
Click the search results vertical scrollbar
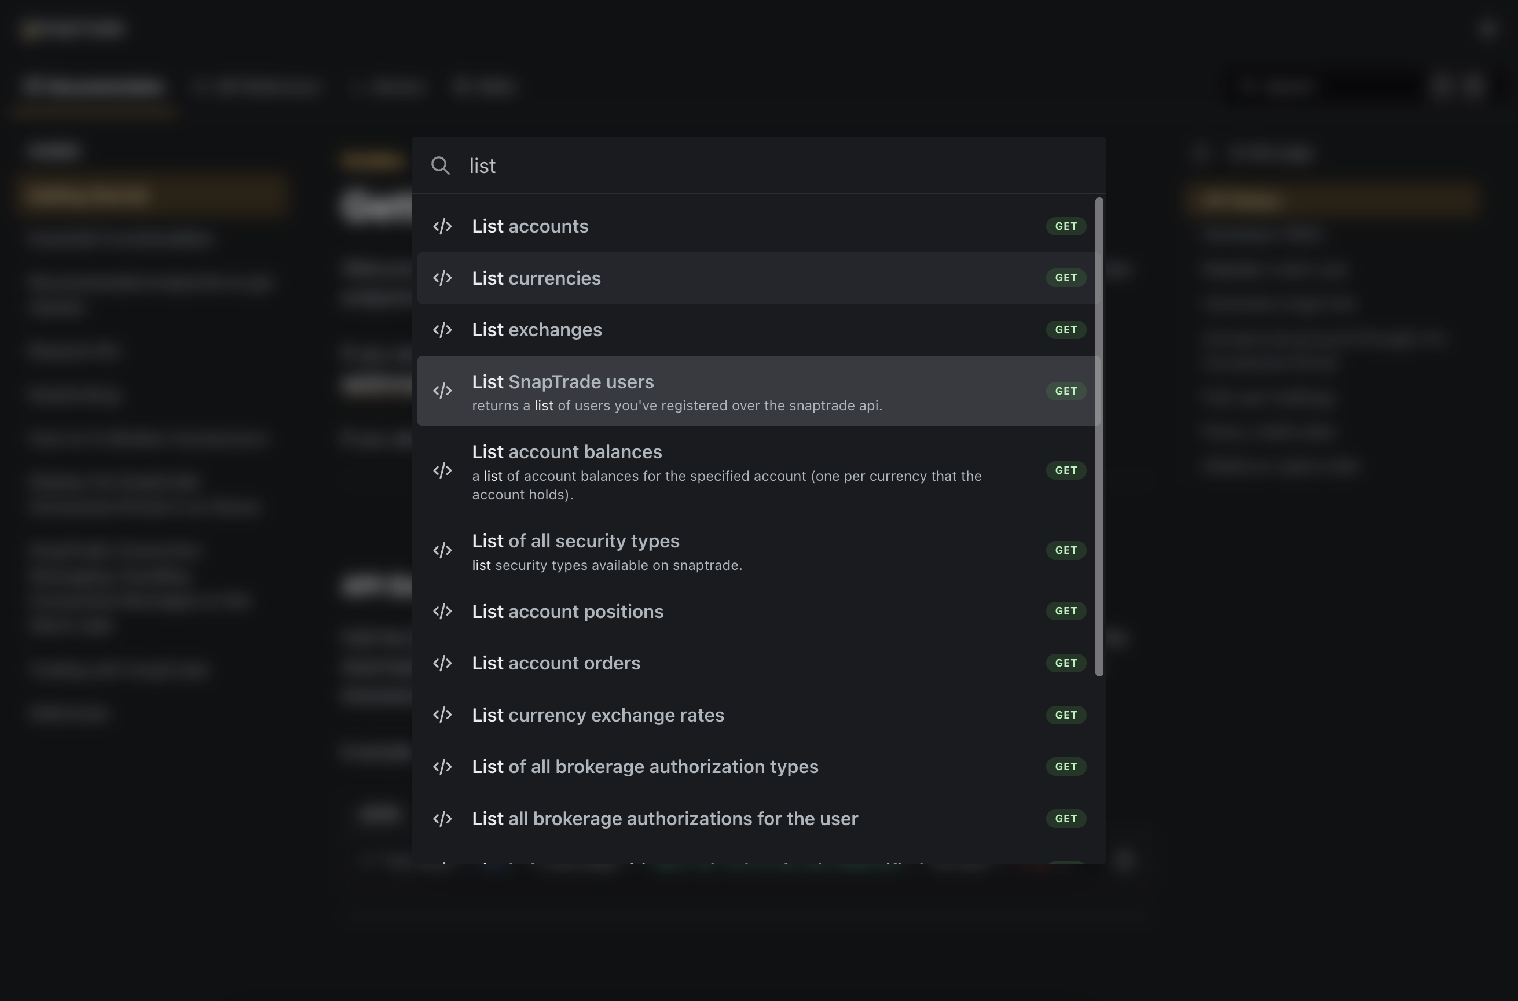point(1099,437)
